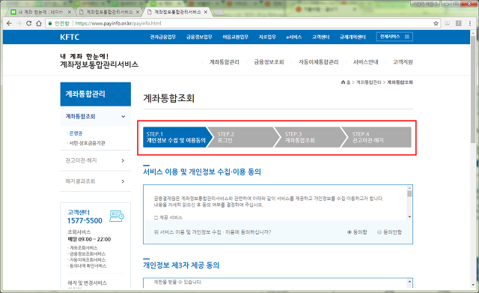Open the 지로업무 top menu
Image resolution: width=479 pixels, height=293 pixels.
click(x=267, y=37)
